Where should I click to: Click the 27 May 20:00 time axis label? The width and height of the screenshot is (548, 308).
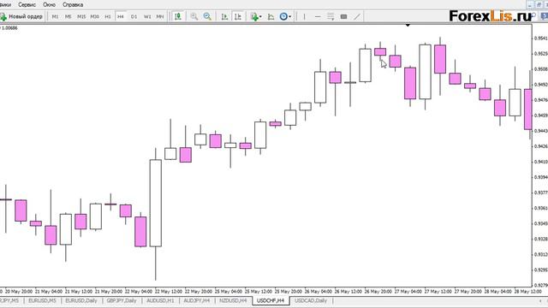point(468,291)
